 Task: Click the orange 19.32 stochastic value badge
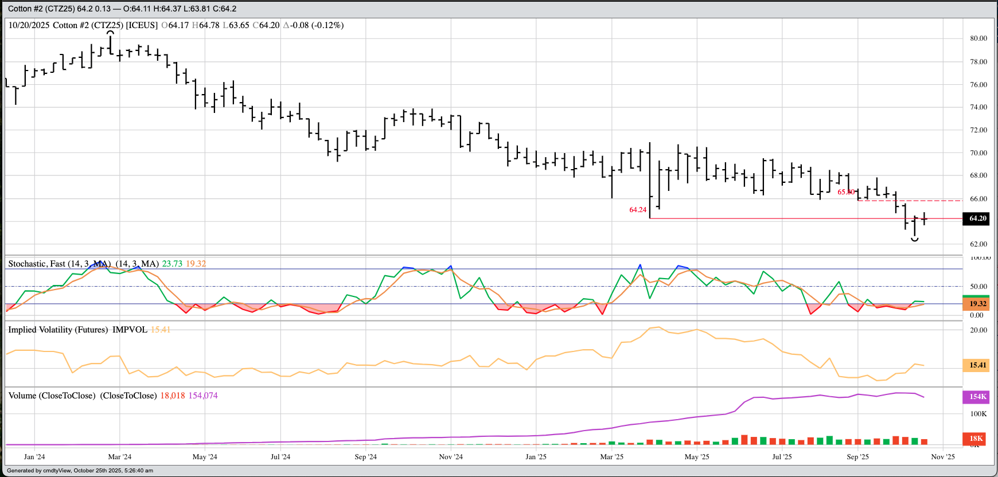[x=977, y=304]
